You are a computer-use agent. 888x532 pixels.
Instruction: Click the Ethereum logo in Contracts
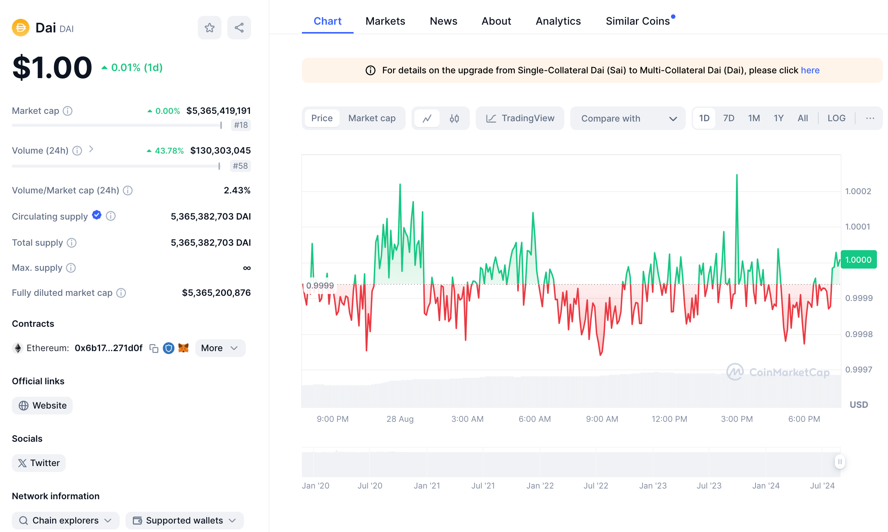pyautogui.click(x=18, y=348)
